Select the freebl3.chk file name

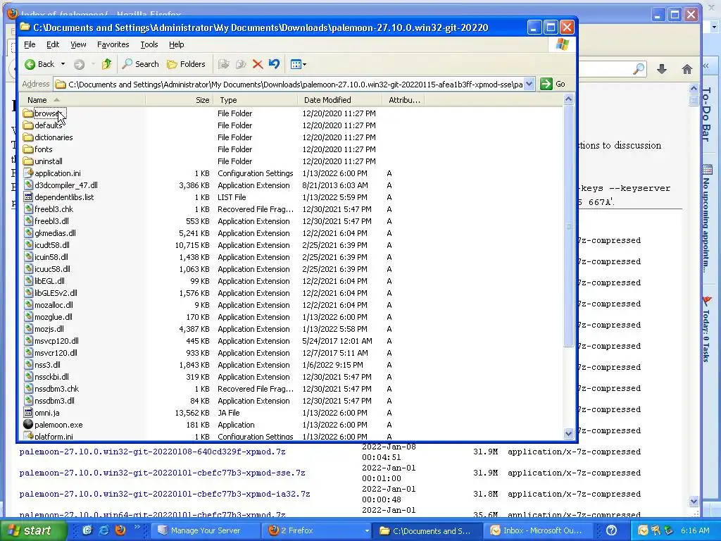click(54, 209)
